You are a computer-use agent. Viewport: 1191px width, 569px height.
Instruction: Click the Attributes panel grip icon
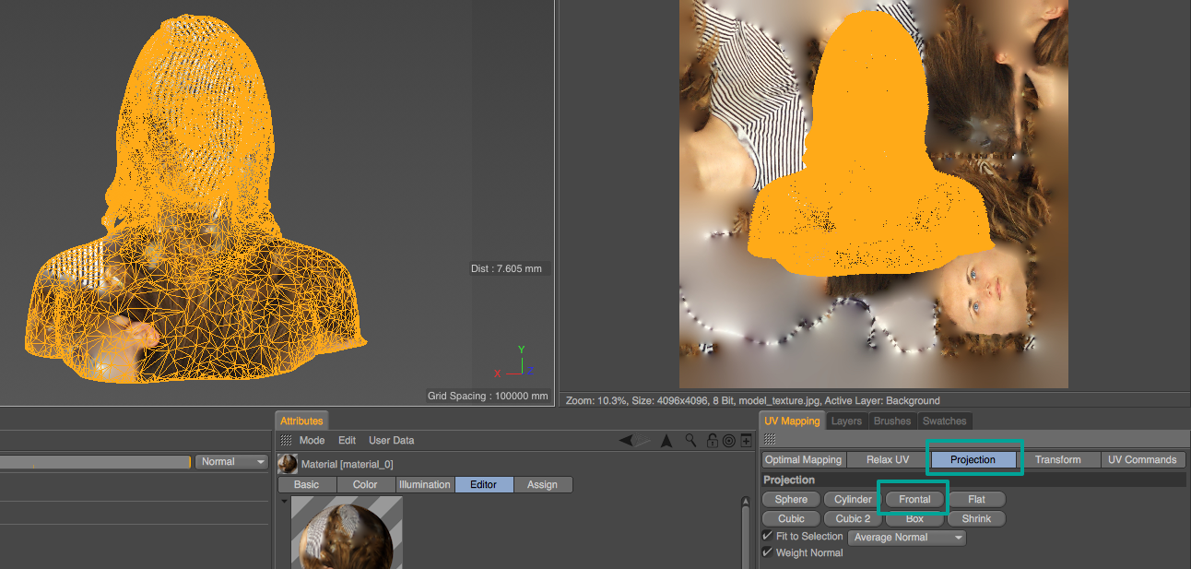pos(286,441)
